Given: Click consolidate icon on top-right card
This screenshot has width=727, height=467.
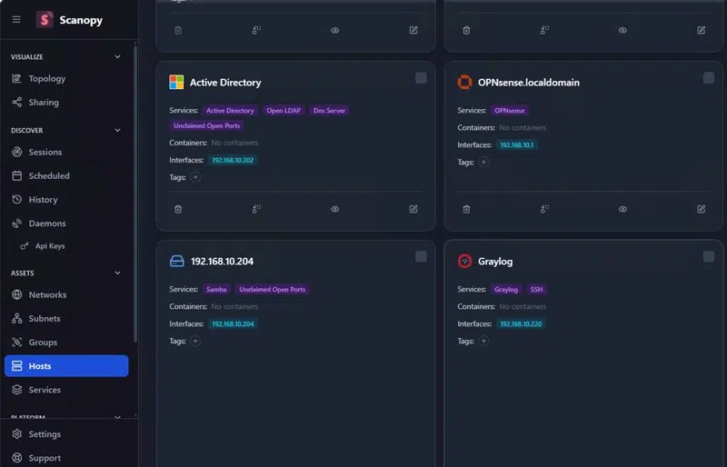Looking at the screenshot, I should 544,30.
